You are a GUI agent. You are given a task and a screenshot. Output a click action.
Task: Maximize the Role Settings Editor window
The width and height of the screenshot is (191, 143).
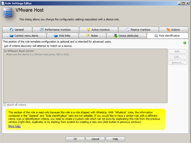point(183,3)
